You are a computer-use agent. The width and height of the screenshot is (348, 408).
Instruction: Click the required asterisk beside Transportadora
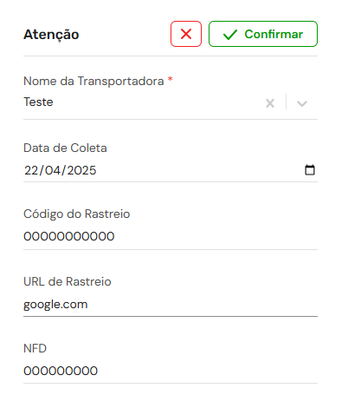(x=171, y=79)
